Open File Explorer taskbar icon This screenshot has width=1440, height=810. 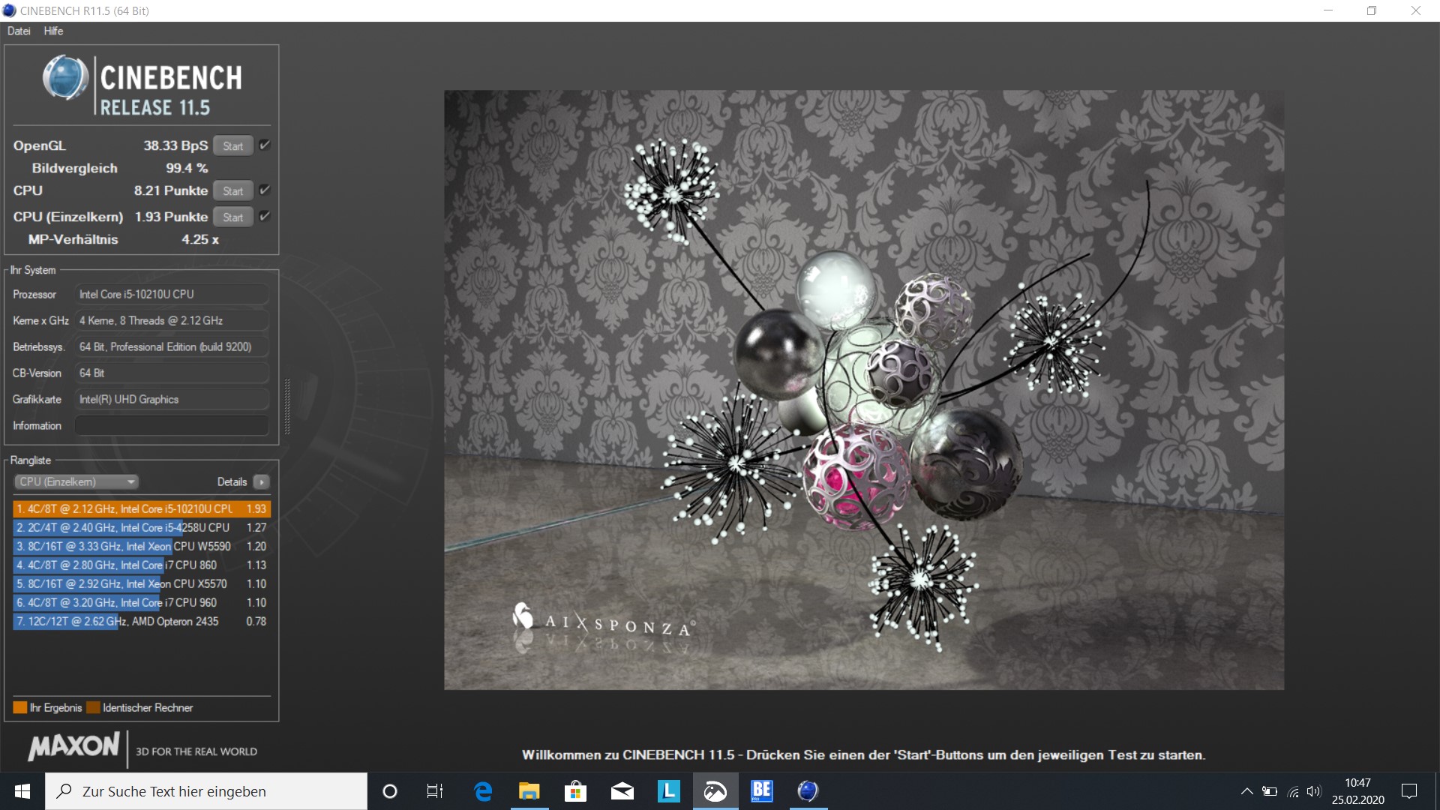pos(529,791)
